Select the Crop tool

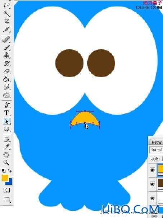pyautogui.click(x=6, y=21)
